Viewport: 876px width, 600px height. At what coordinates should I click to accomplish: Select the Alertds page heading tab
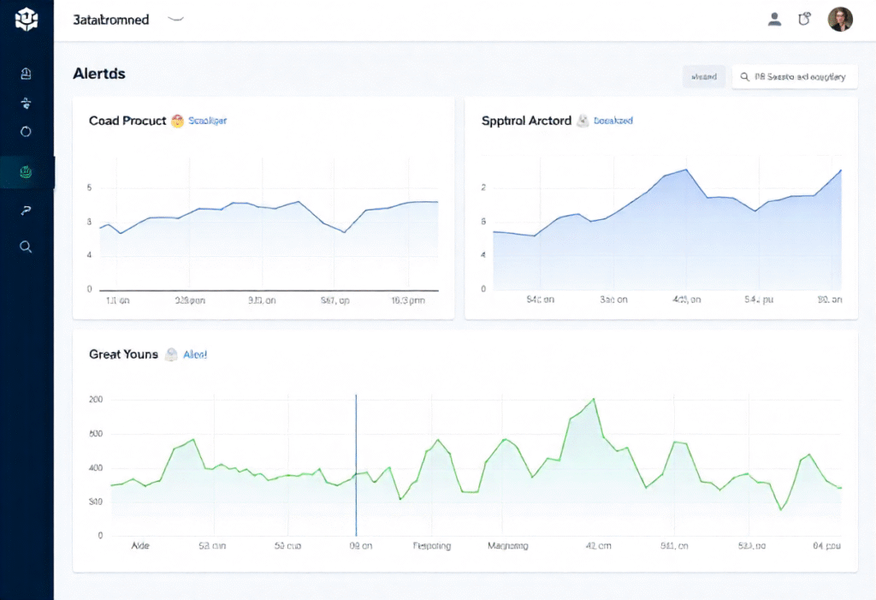click(98, 74)
